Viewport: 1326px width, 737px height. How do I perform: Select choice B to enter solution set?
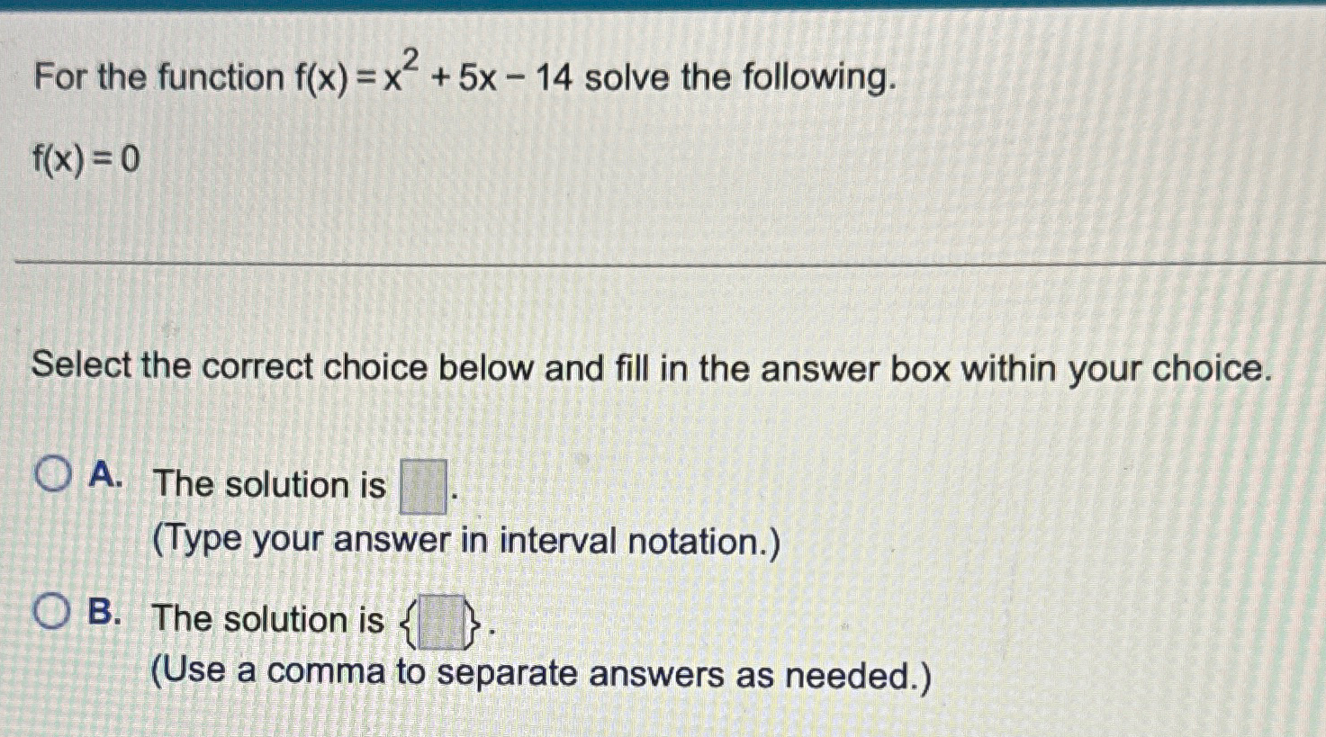tap(51, 612)
